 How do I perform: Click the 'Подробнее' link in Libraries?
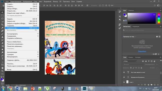pos(142,51)
